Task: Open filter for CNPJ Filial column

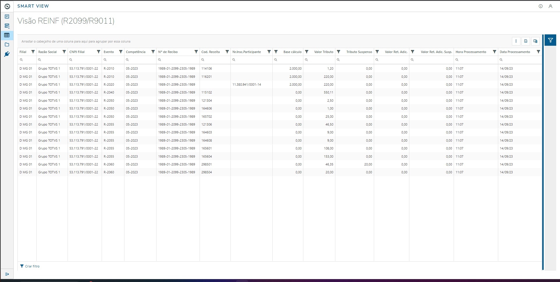Action: pos(98,52)
